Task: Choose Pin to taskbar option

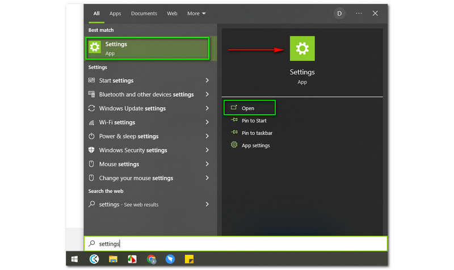Action: 257,133
